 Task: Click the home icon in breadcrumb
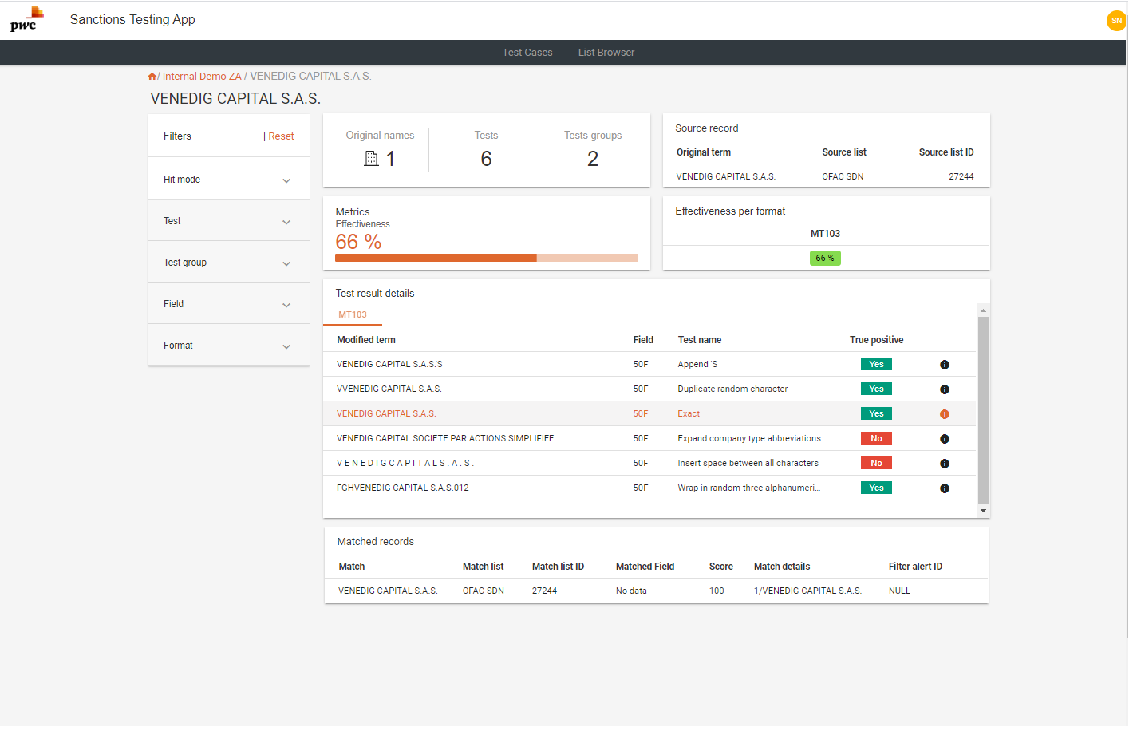click(152, 77)
